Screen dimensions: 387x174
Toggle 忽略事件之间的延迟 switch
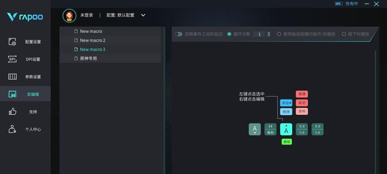pos(178,34)
